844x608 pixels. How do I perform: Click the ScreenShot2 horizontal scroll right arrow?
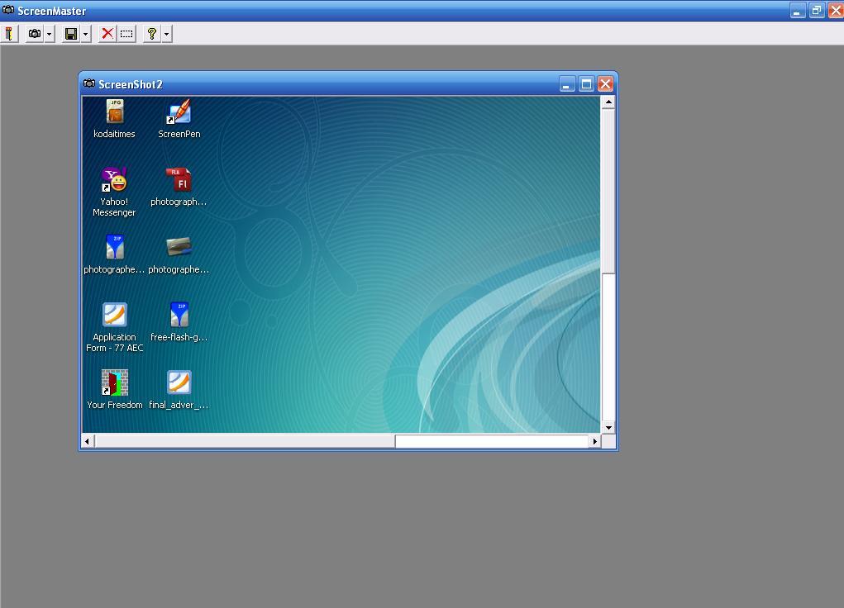(x=594, y=441)
